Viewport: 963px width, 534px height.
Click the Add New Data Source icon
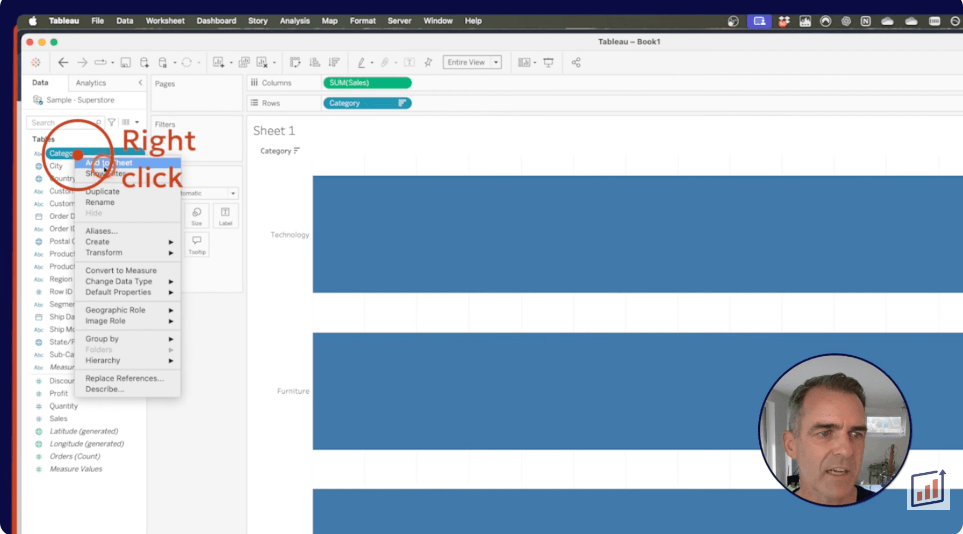(x=144, y=62)
